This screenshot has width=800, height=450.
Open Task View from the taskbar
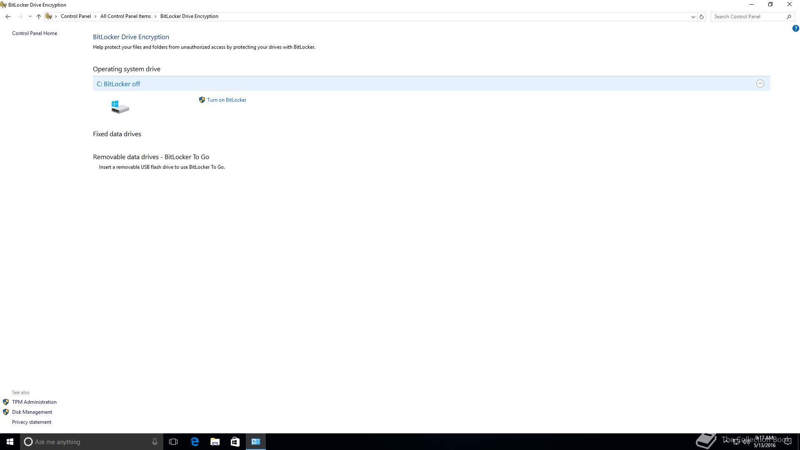click(173, 442)
